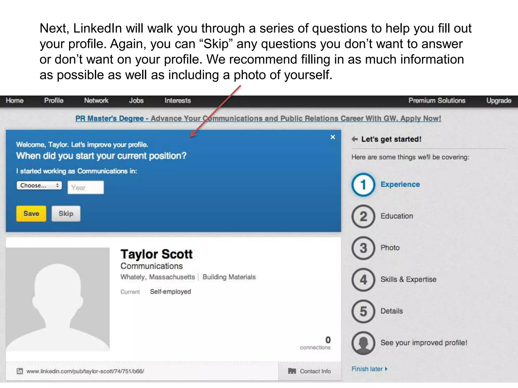Close the blue profile improvement panel
518x388 pixels.
(x=333, y=137)
